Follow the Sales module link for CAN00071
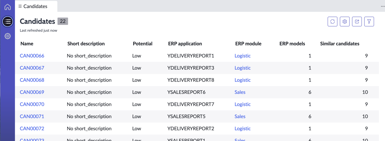The width and height of the screenshot is (385, 141). pos(240,116)
